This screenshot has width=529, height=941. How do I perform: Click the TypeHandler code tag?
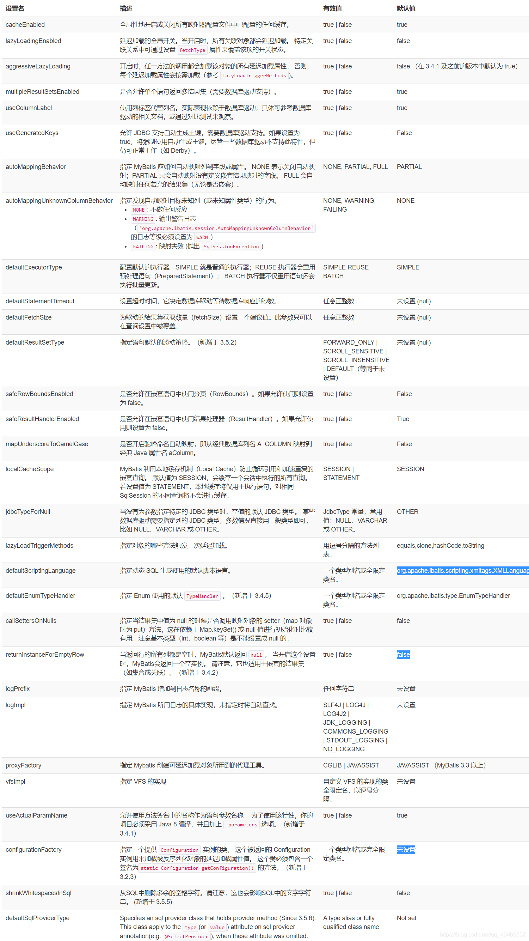click(x=202, y=596)
